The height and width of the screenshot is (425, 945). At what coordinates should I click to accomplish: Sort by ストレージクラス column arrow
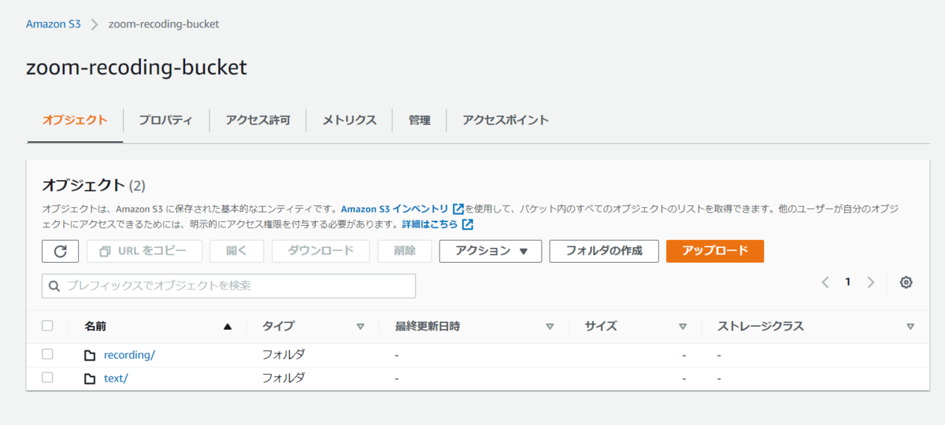tap(910, 327)
